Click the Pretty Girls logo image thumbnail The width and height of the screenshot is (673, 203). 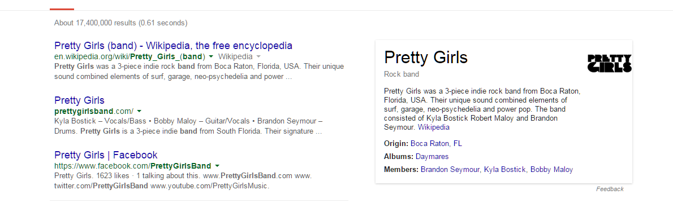coord(610,63)
